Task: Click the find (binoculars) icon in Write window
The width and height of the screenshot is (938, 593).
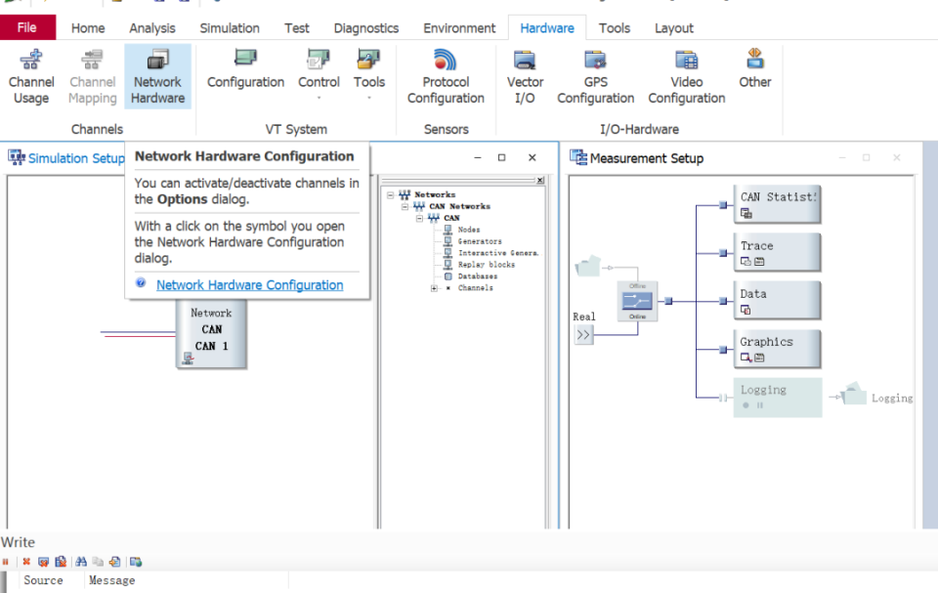Action: (81, 562)
